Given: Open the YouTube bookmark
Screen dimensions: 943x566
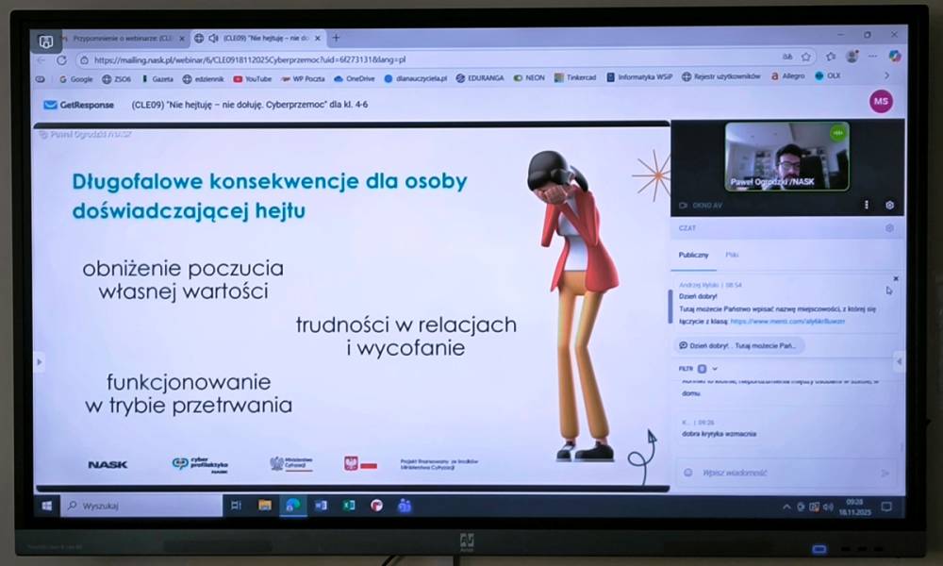Looking at the screenshot, I should 253,78.
